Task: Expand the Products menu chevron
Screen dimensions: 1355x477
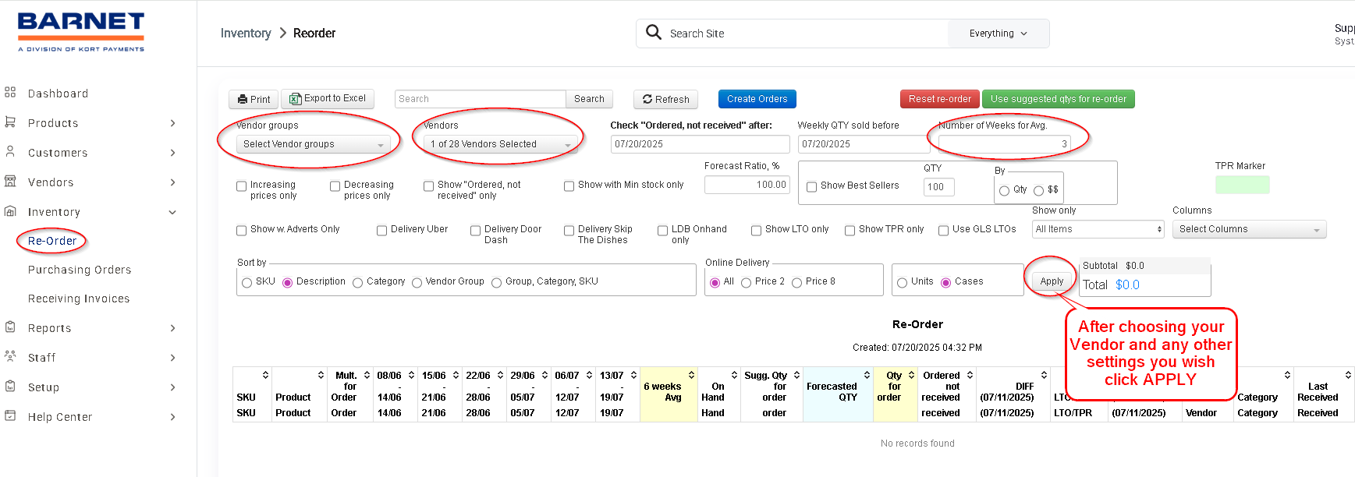Action: [x=172, y=123]
